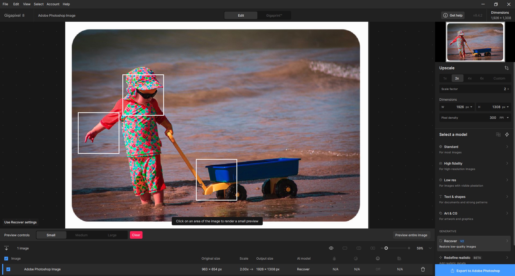515x276 pixels.
Task: Expand the Low res model chevron
Action: tap(507, 180)
